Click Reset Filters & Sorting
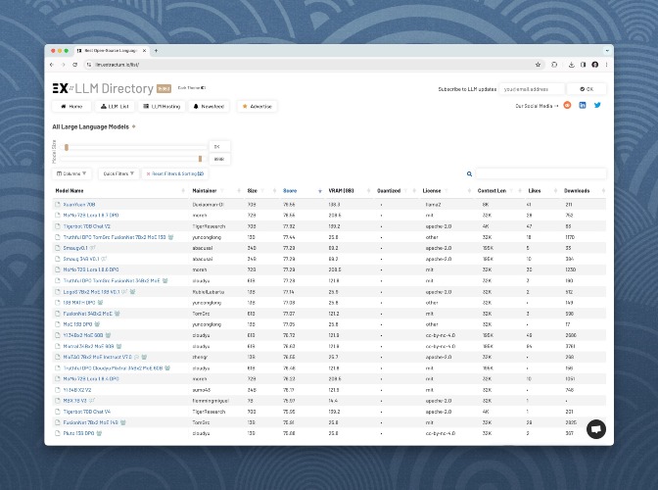658x490 pixels. (x=175, y=173)
